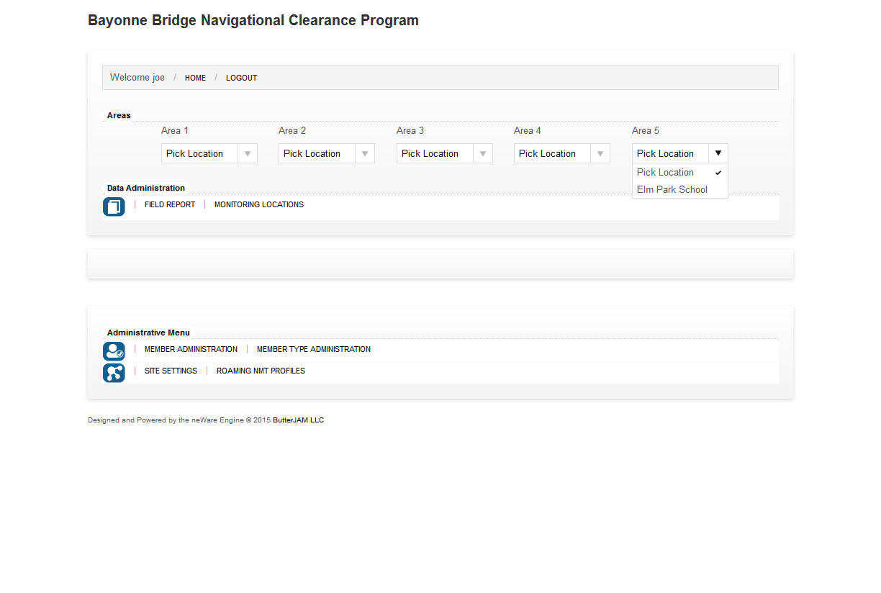Viewport: 881px width, 593px height.
Task: Open Member Type Administration
Action: click(x=314, y=350)
